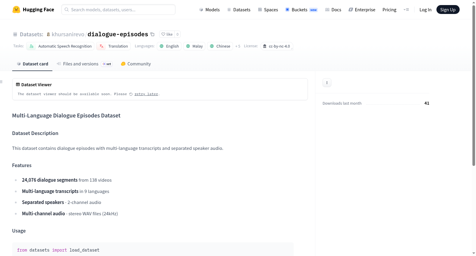Click Downloads last month value 41

point(427,103)
